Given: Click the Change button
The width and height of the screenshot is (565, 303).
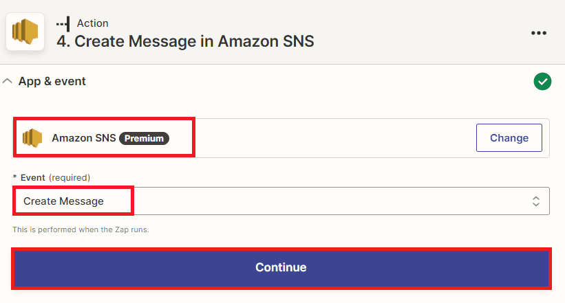Looking at the screenshot, I should 509,138.
